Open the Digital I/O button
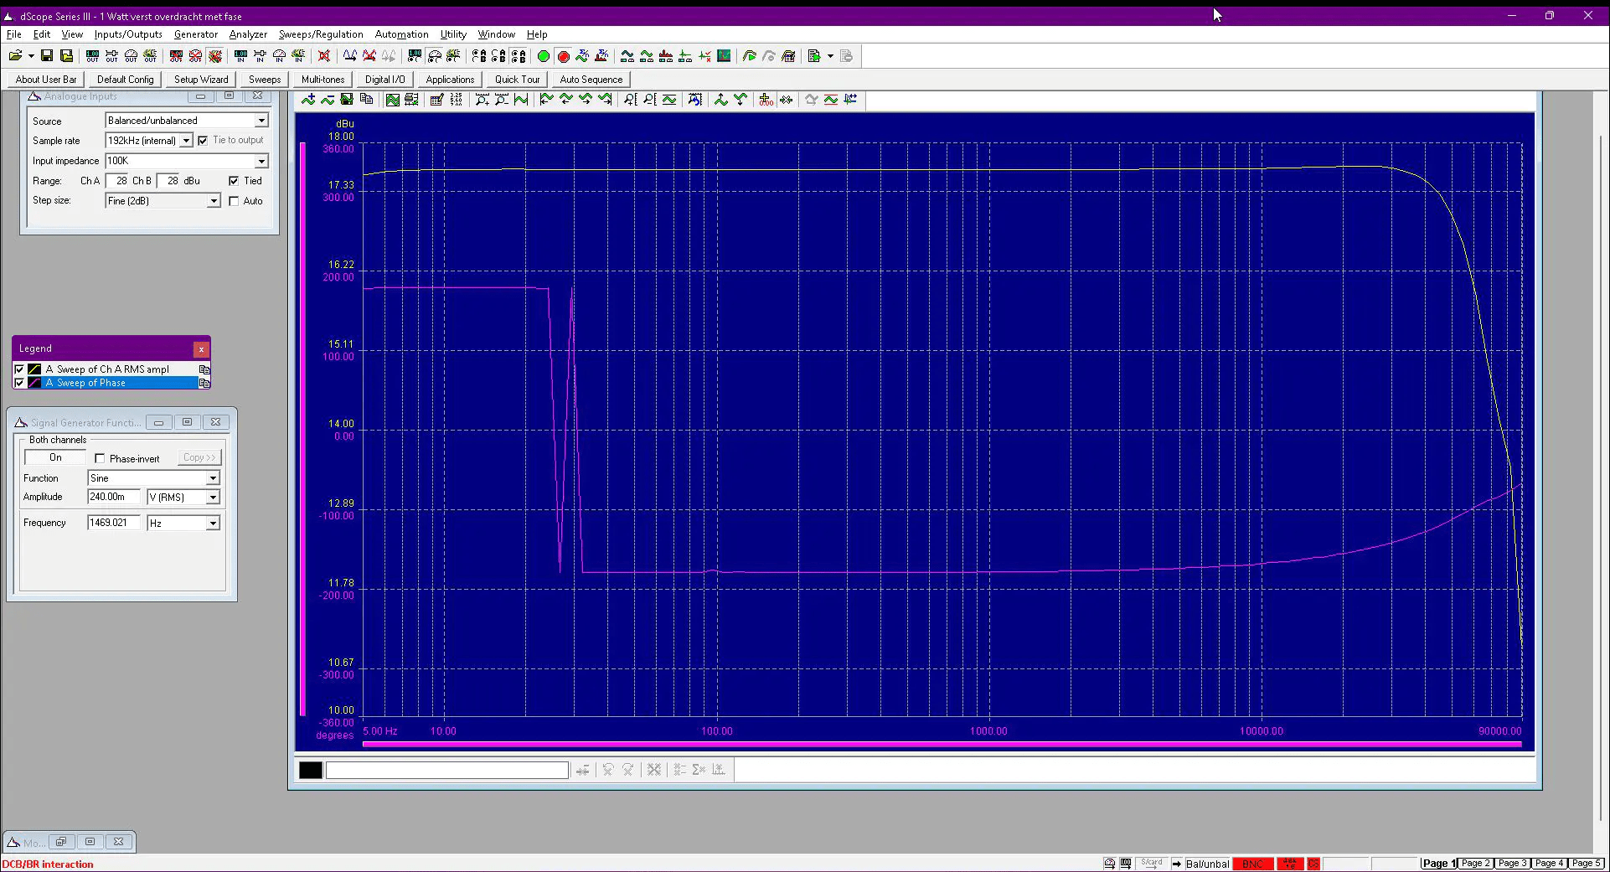This screenshot has width=1610, height=872. click(x=385, y=80)
